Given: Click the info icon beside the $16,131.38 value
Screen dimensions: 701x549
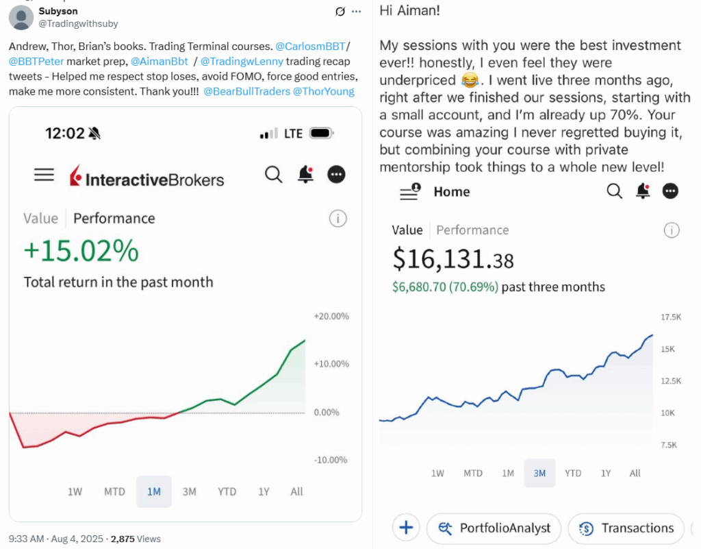Looking at the screenshot, I should [x=672, y=230].
